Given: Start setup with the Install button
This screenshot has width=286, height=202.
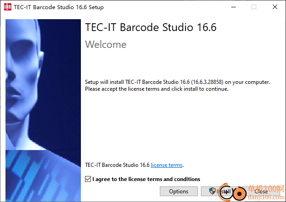Looking at the screenshot, I should point(220,191).
